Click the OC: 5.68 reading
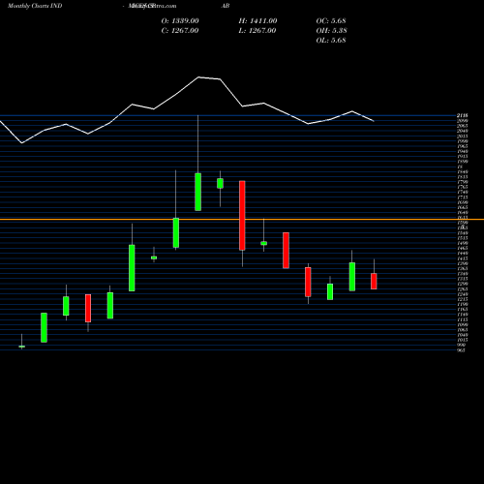484x484 pixels. pyautogui.click(x=331, y=21)
